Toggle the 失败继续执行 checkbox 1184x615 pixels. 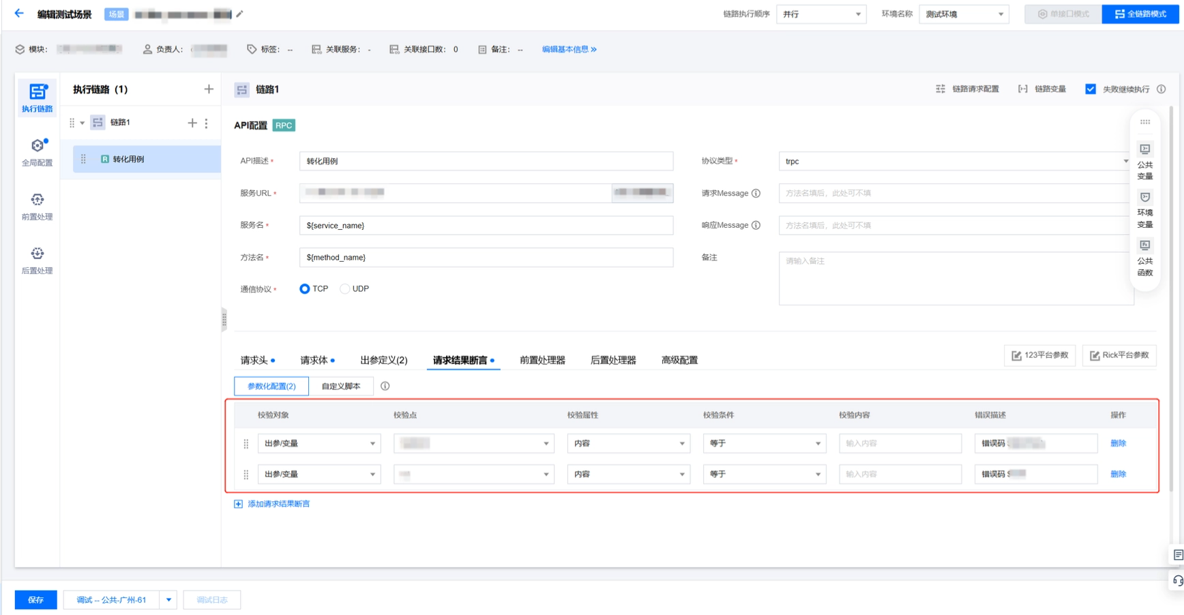(1090, 89)
